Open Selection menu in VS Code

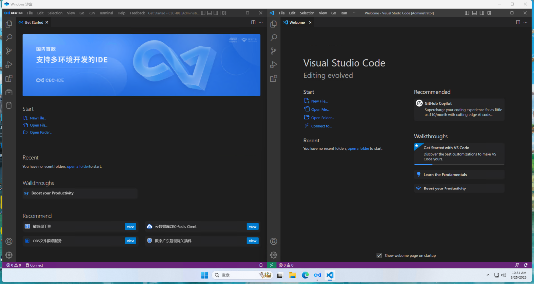[307, 13]
